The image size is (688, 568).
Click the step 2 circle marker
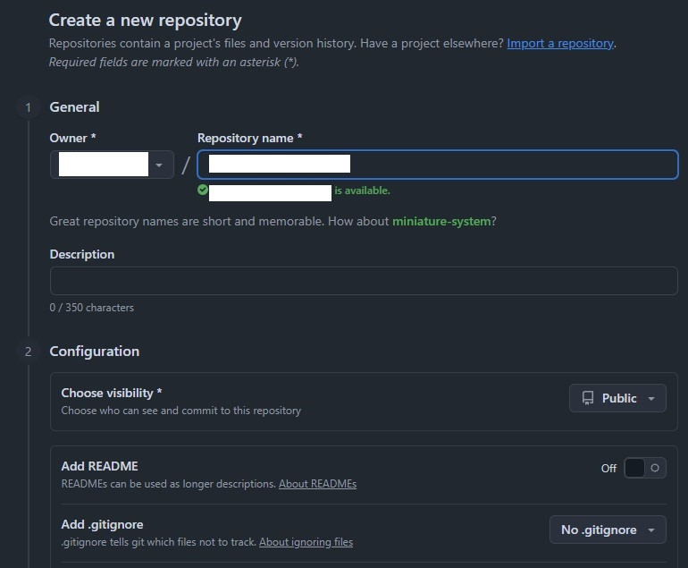pos(28,352)
